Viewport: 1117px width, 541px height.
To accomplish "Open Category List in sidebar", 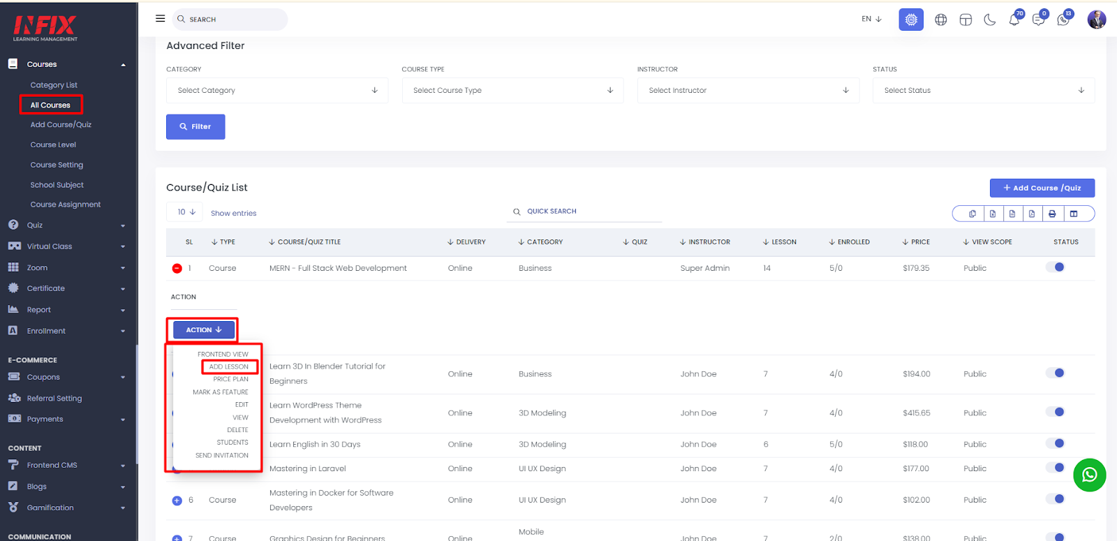I will (x=54, y=85).
